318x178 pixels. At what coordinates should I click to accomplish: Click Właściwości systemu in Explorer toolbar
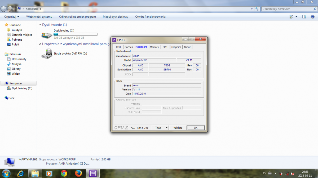(x=39, y=17)
